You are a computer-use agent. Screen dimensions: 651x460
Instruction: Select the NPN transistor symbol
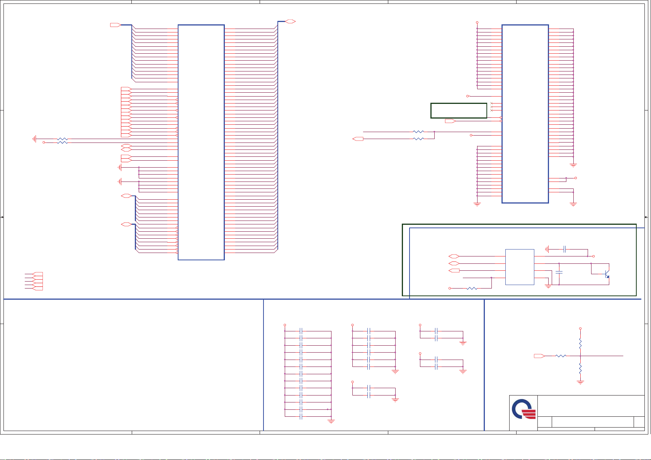(x=606, y=274)
